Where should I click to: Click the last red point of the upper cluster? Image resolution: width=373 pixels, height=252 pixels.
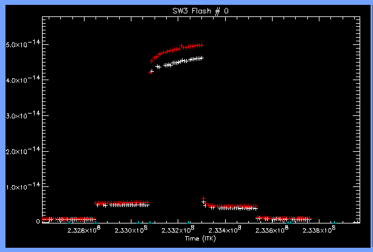tap(201, 45)
